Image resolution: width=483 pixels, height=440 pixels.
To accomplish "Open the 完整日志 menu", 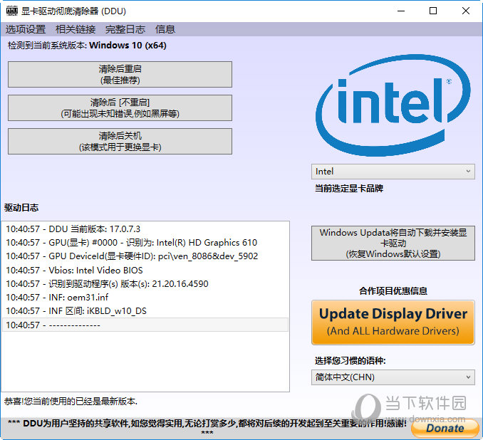I will [125, 29].
